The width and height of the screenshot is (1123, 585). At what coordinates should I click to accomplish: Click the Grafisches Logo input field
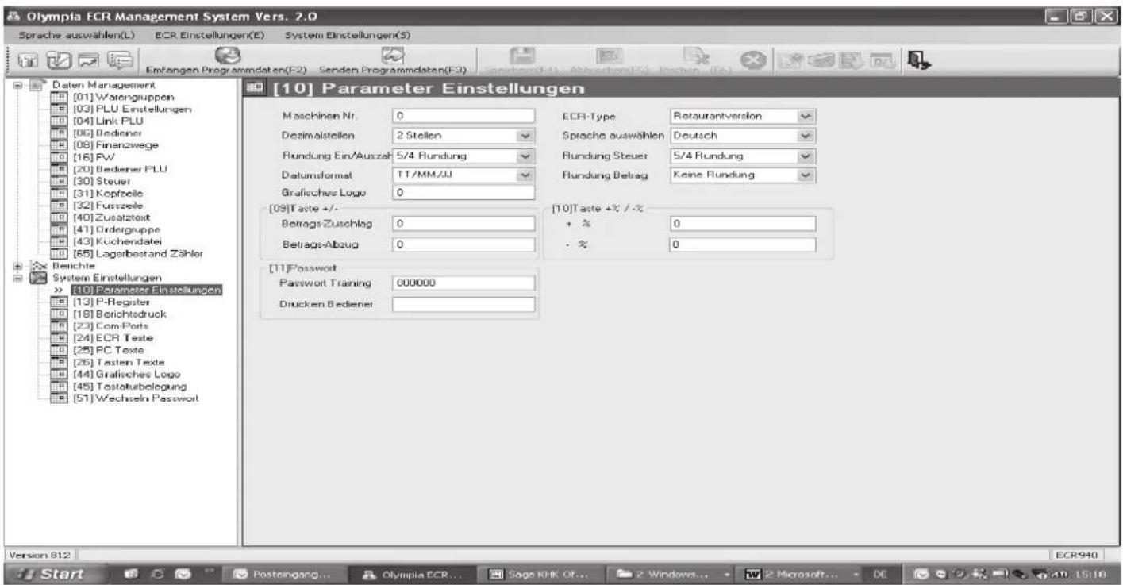point(464,193)
